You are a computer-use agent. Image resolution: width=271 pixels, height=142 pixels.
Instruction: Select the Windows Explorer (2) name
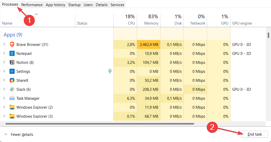pyautogui.click(x=35, y=107)
